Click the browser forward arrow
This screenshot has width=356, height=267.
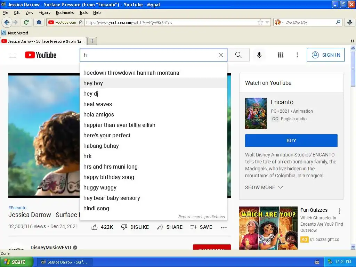[x=15, y=22]
